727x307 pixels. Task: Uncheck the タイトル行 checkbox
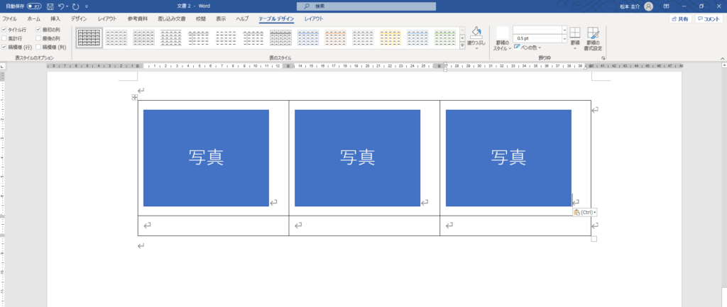point(5,30)
